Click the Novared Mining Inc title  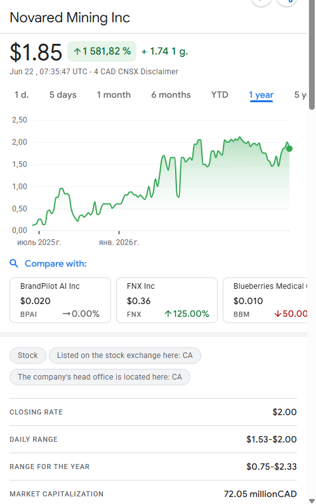70,18
